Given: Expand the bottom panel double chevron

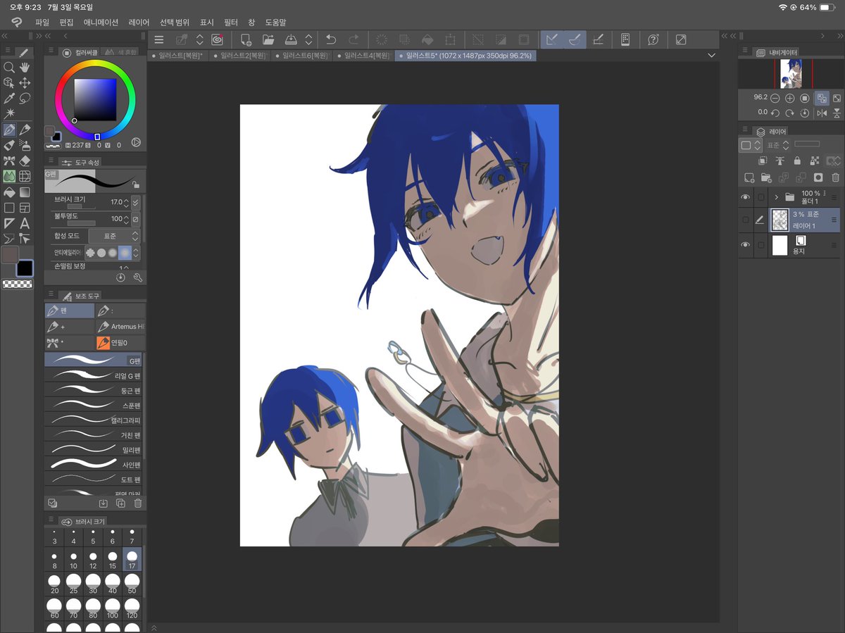Looking at the screenshot, I should [x=154, y=627].
